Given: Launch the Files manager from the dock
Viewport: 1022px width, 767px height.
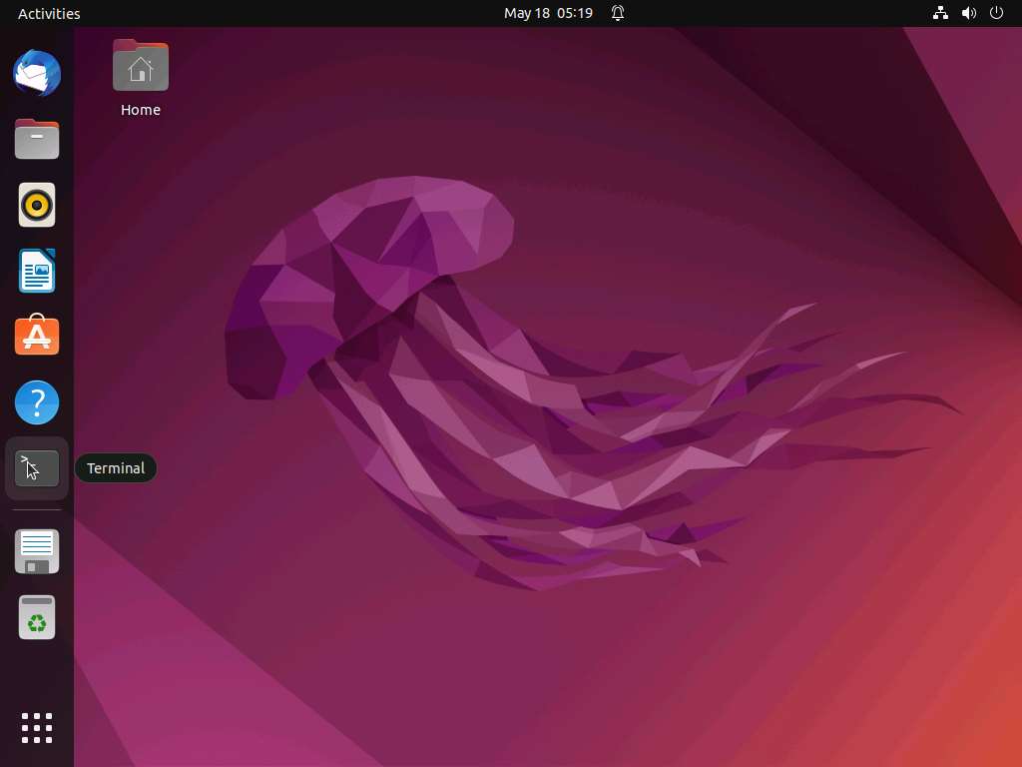Looking at the screenshot, I should 37,139.
